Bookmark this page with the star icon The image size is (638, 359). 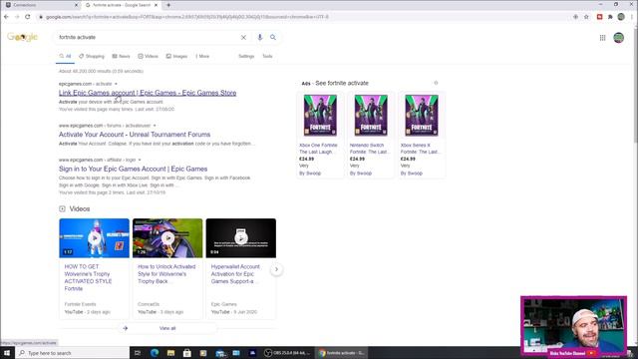pos(586,17)
